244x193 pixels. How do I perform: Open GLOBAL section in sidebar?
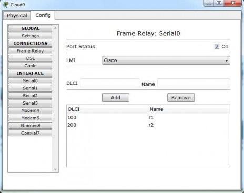(30, 28)
